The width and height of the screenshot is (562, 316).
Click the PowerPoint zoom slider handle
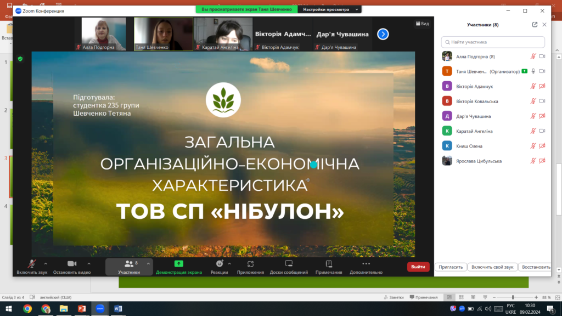coord(513,297)
